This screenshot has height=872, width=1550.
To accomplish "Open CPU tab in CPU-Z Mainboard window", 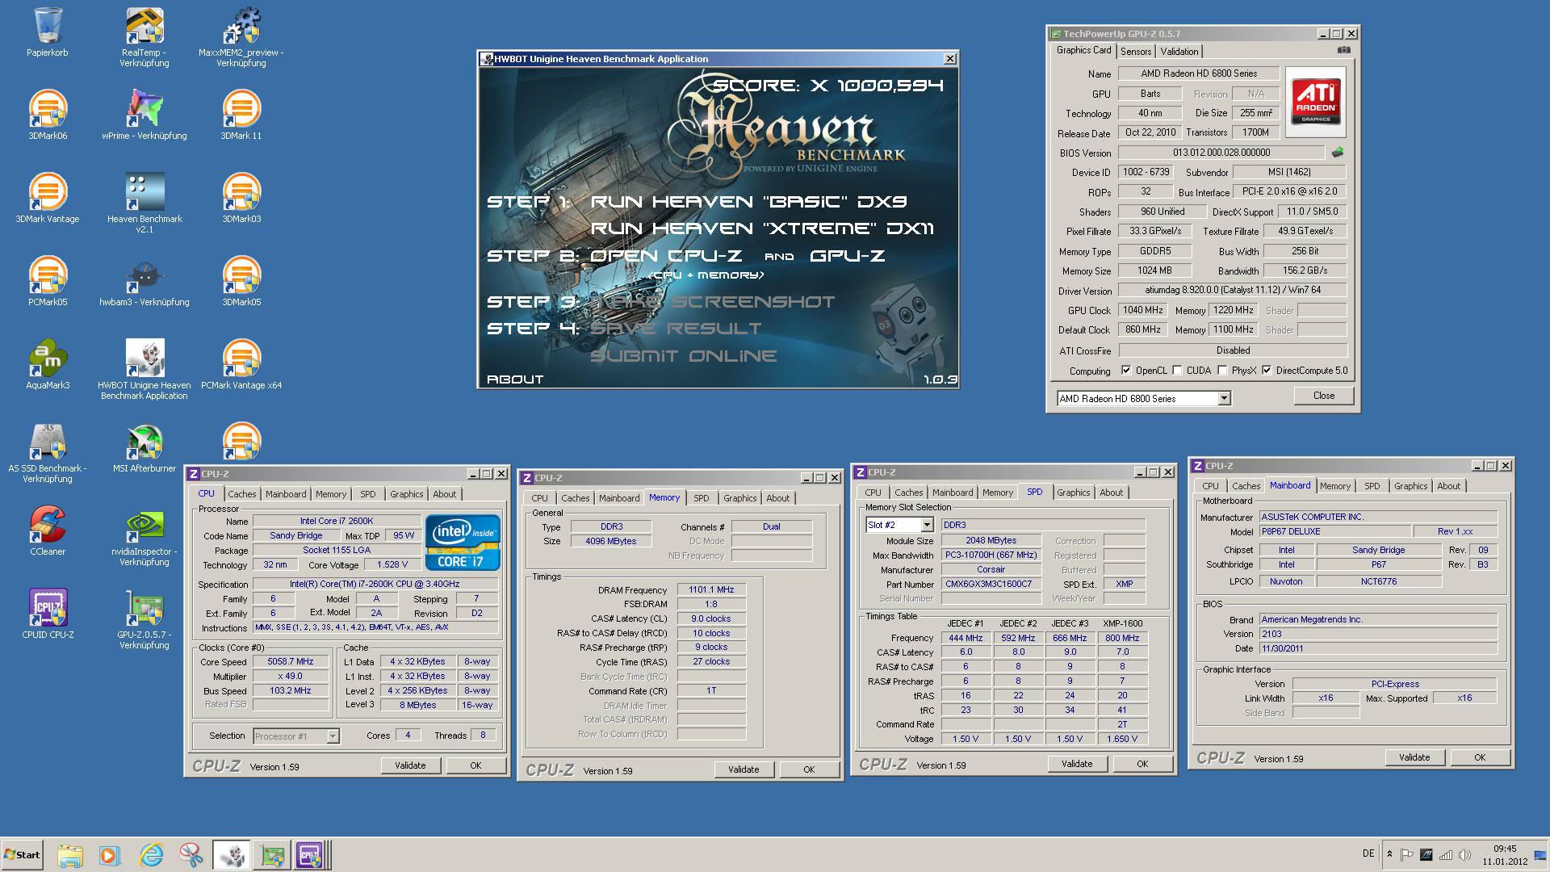I will (x=1210, y=486).
